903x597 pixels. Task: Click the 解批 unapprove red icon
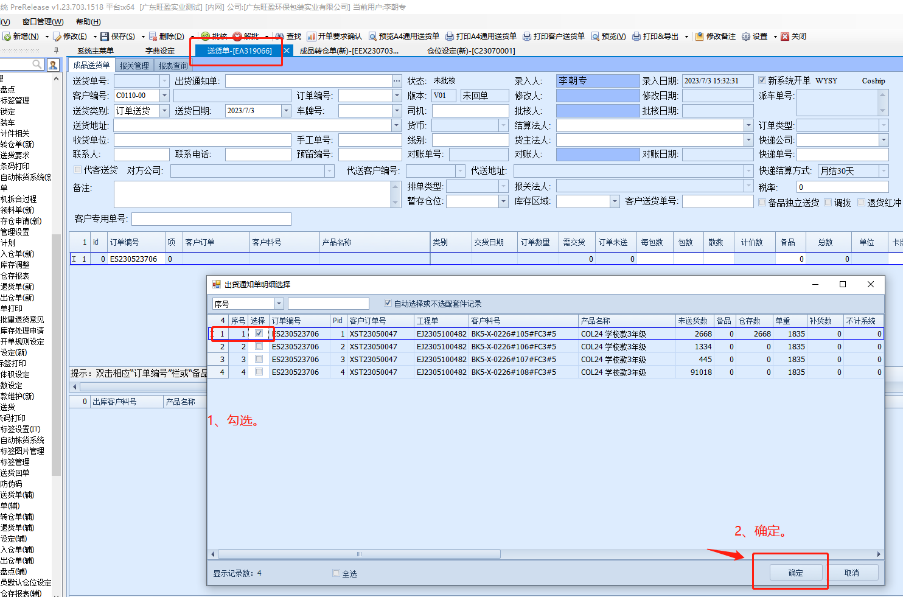click(x=237, y=37)
